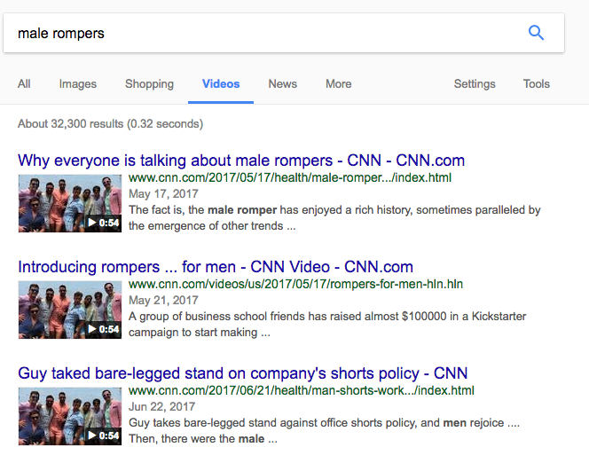Play the third result's 0:54 video badge
Viewport: 589px width, 463px height.
pos(104,436)
